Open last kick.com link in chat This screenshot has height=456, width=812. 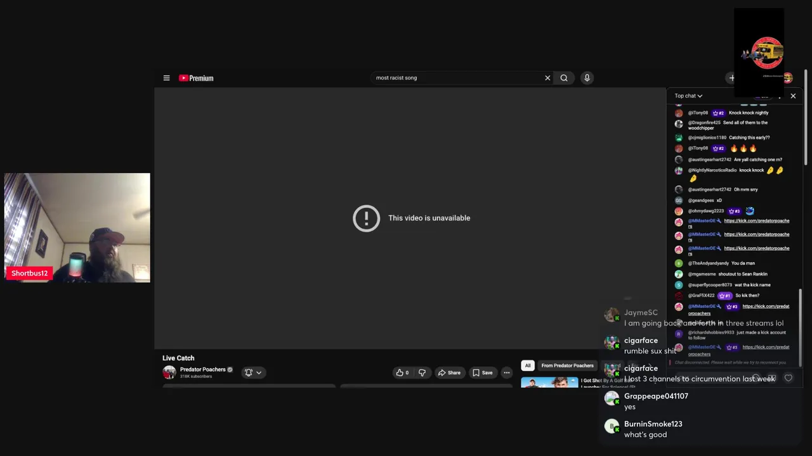coord(766,347)
